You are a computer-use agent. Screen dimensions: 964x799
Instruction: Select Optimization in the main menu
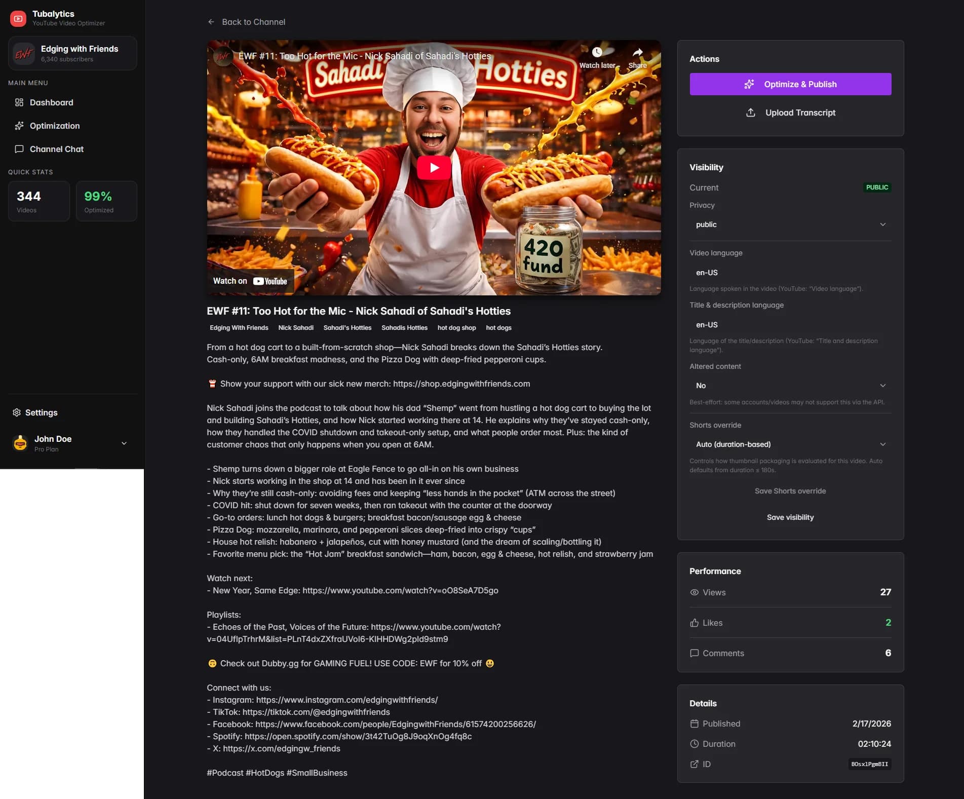tap(54, 126)
